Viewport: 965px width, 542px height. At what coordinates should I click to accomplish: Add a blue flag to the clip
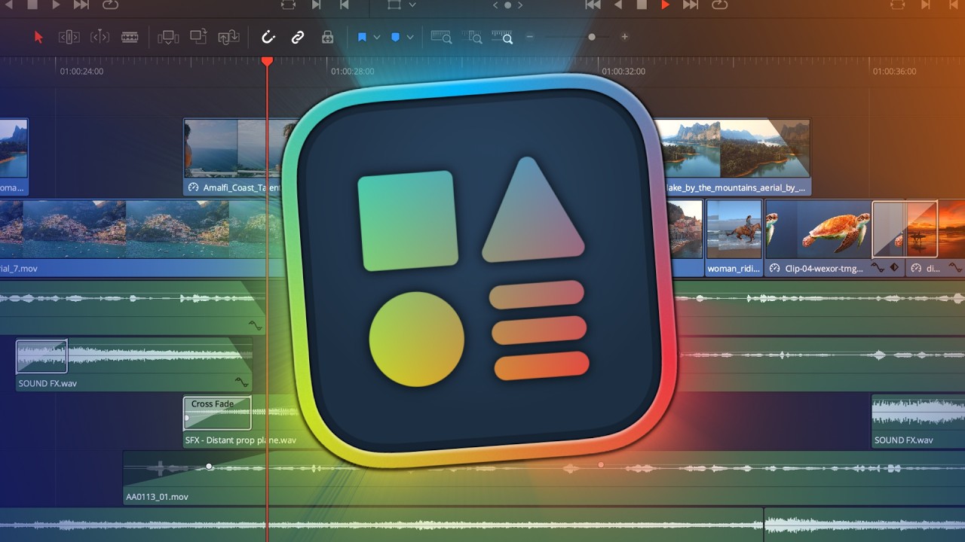pyautogui.click(x=362, y=37)
